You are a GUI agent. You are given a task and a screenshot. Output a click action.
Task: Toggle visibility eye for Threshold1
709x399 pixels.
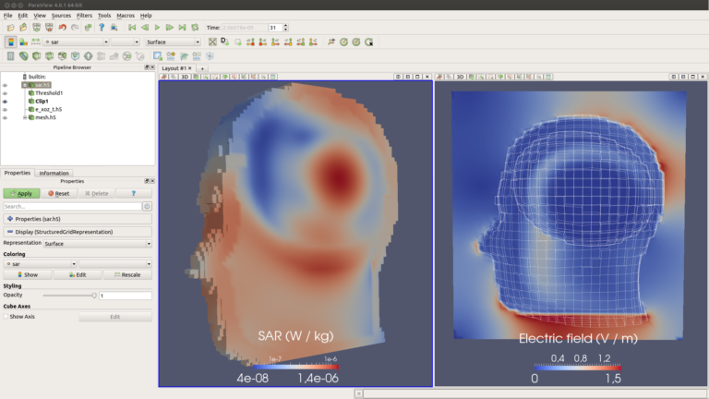(5, 93)
